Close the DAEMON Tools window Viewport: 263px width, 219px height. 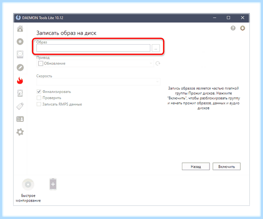point(242,18)
